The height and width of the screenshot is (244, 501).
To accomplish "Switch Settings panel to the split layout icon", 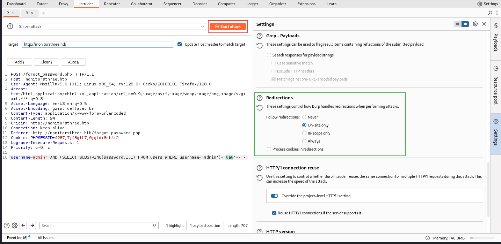I will [x=465, y=24].
